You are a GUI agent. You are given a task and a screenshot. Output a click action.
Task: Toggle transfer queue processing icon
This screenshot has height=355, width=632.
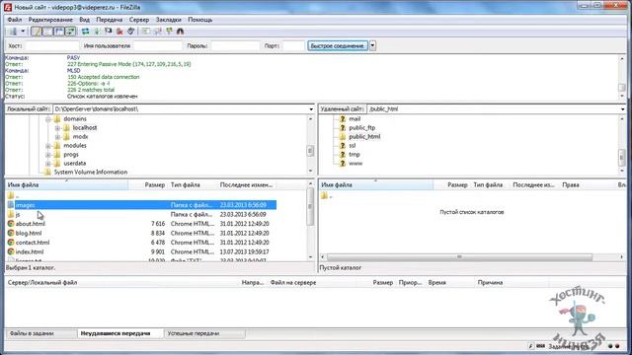click(97, 32)
